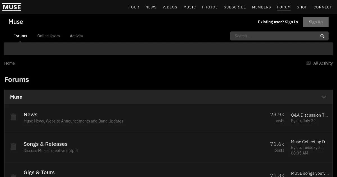Go to VIDEOS in top navigation

[x=170, y=7]
